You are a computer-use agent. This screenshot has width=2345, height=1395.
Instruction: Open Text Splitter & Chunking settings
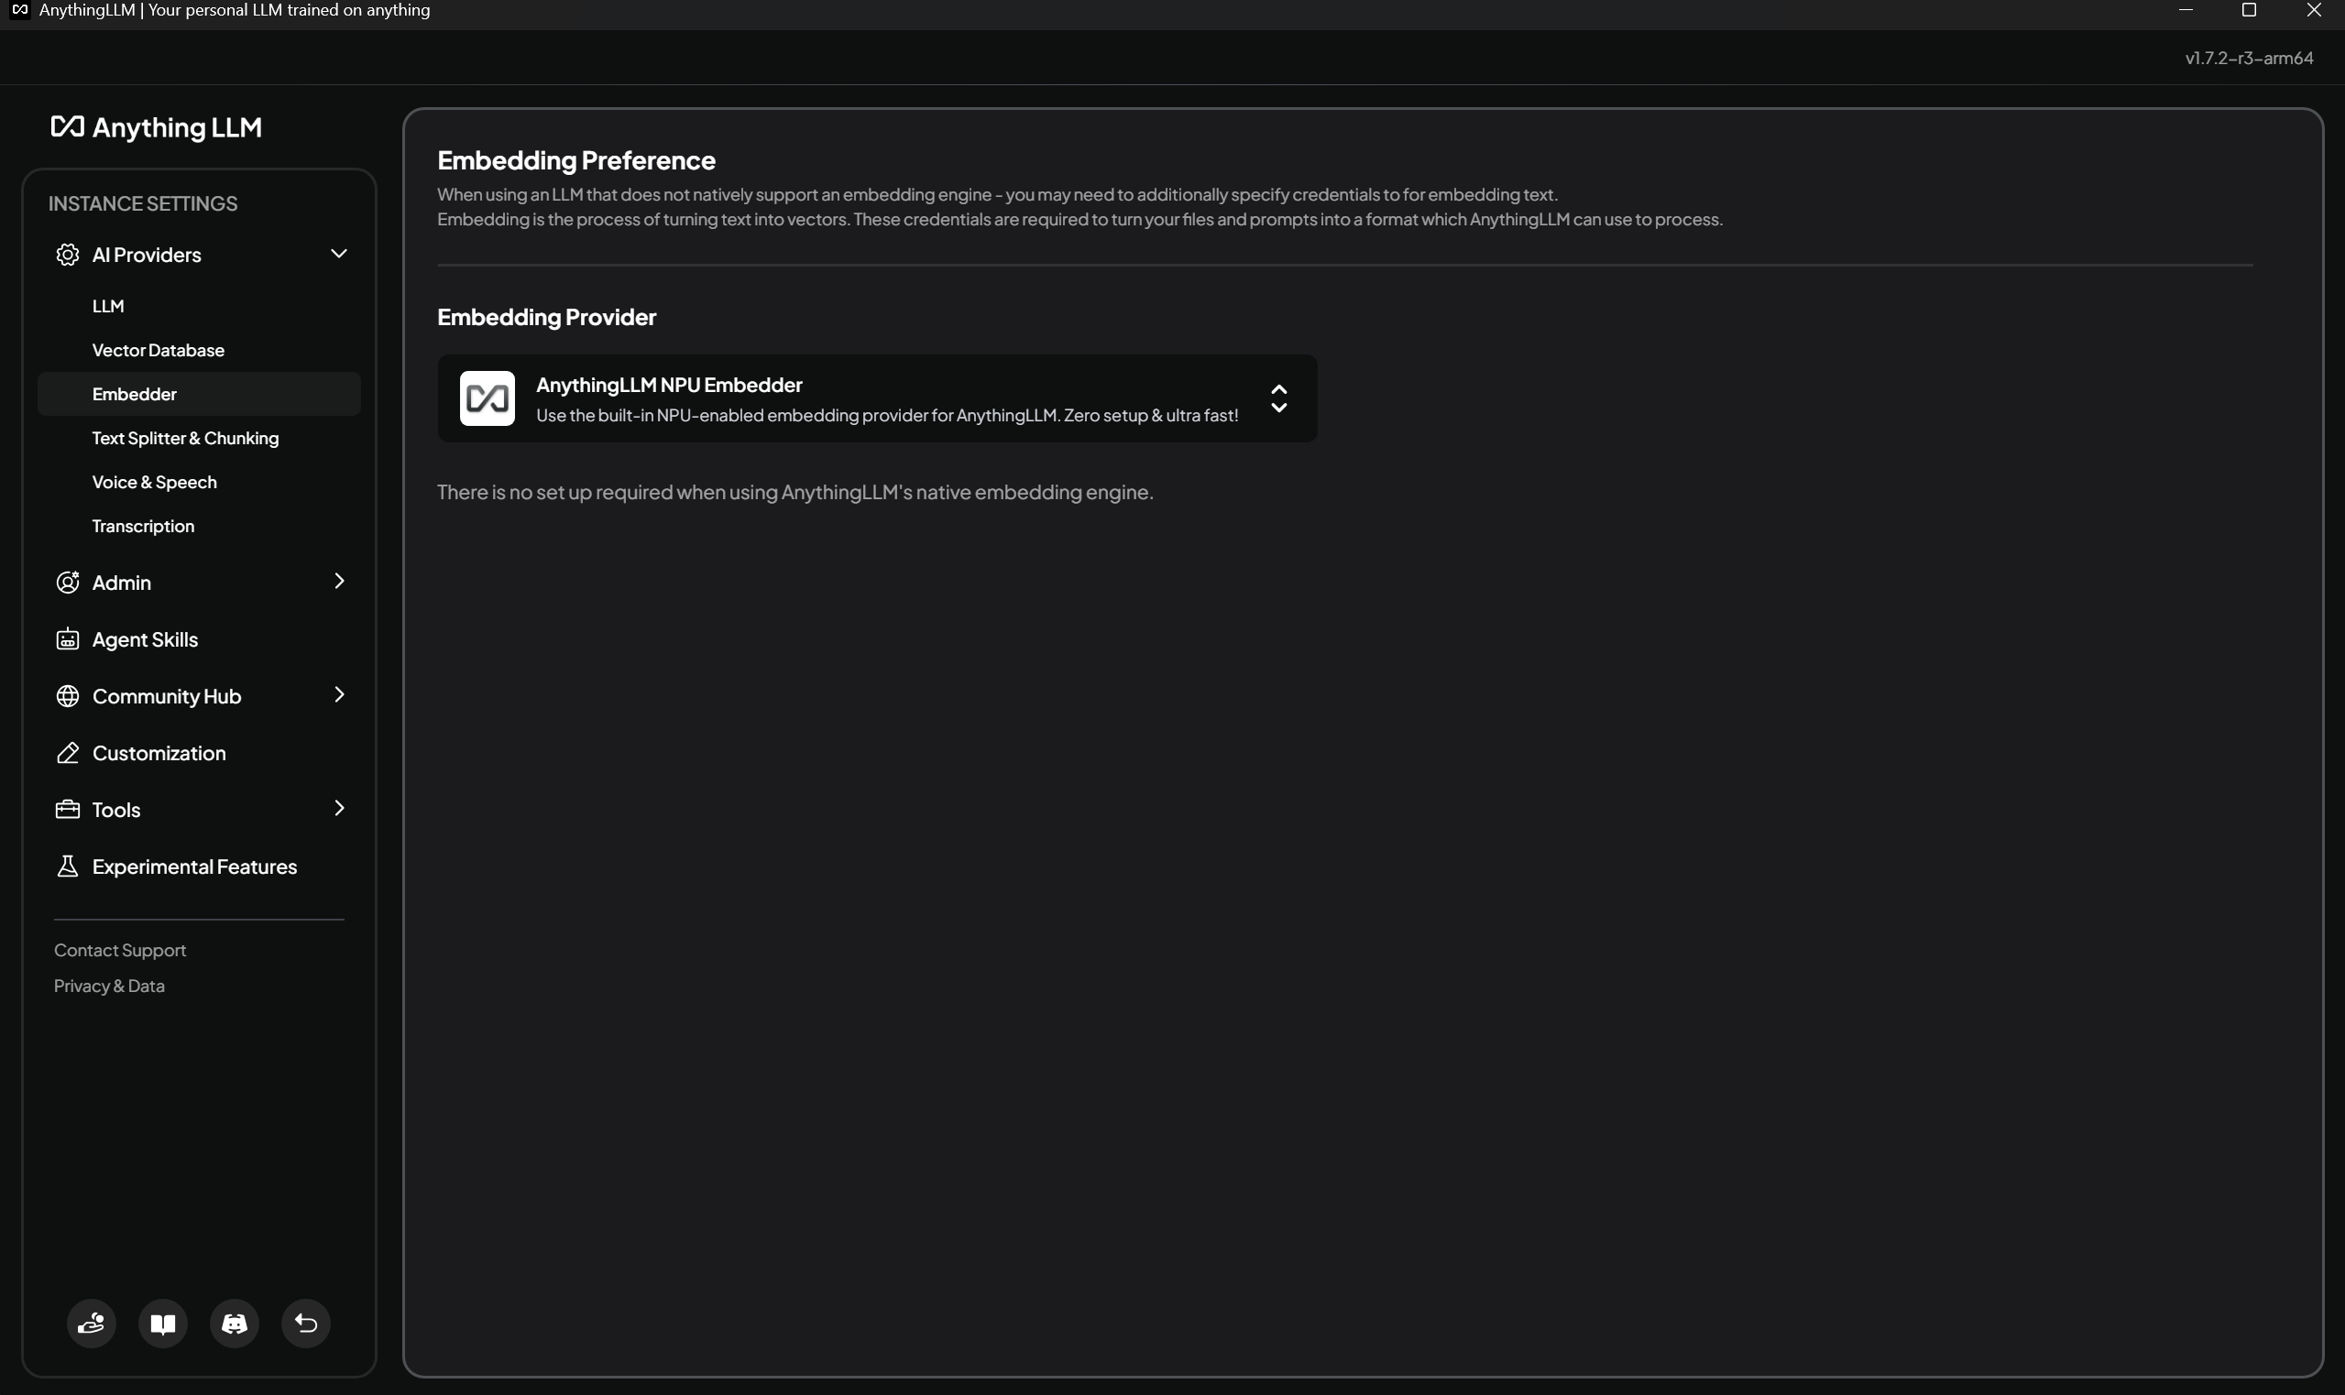(185, 438)
